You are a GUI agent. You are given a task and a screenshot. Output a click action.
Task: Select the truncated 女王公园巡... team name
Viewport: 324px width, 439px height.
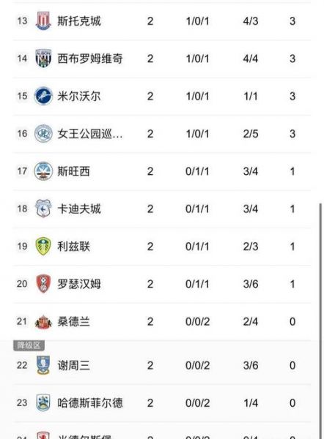coord(90,134)
